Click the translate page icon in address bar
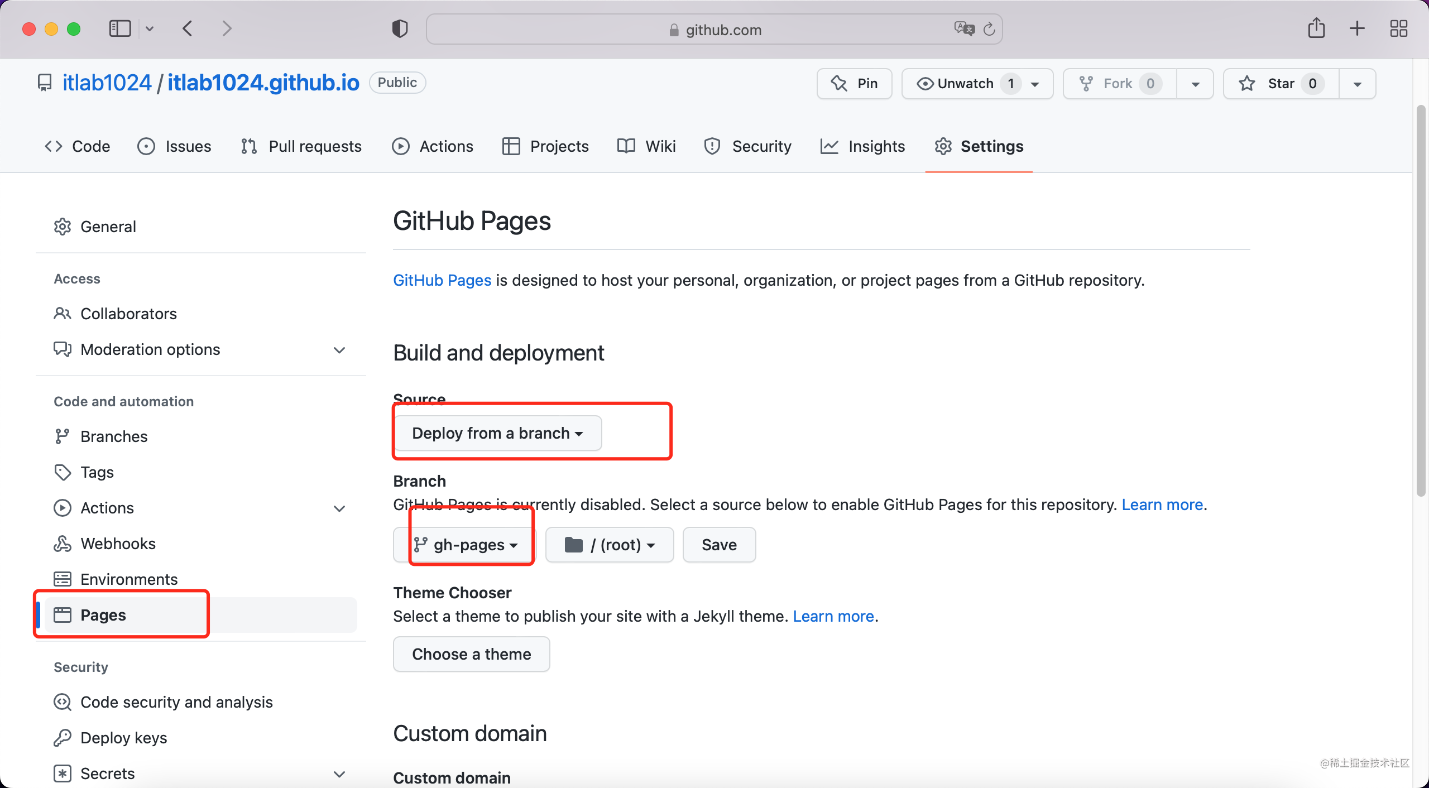This screenshot has width=1429, height=788. [963, 28]
